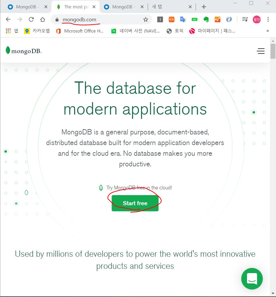Open the Microsoft Office H... bookmark
This screenshot has height=297, width=276.
(80, 31)
